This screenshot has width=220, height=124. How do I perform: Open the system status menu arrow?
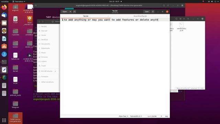[x=218, y=1]
